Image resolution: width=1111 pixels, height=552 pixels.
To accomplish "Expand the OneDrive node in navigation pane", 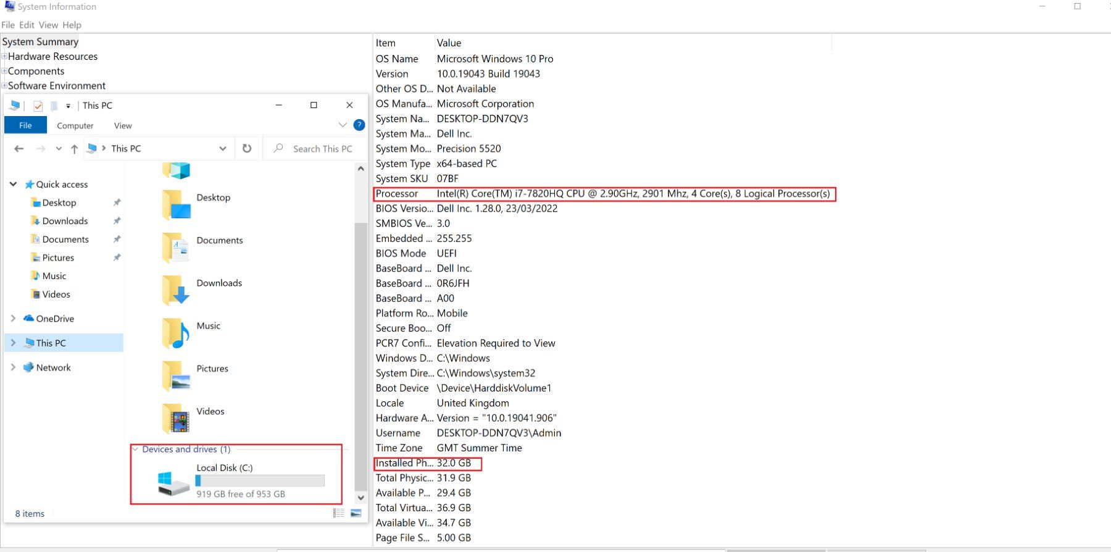I will pos(13,318).
